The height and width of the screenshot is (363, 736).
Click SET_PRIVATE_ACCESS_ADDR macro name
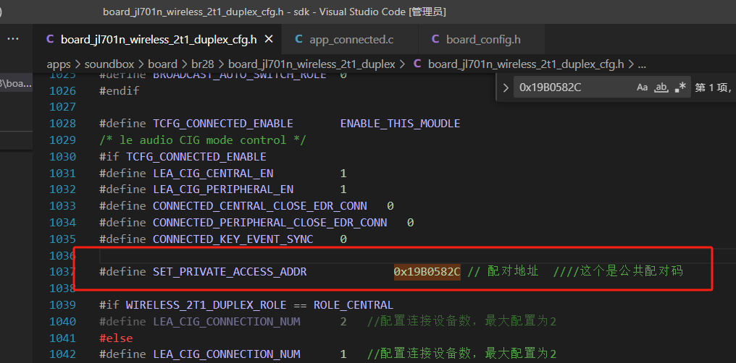[x=230, y=272]
